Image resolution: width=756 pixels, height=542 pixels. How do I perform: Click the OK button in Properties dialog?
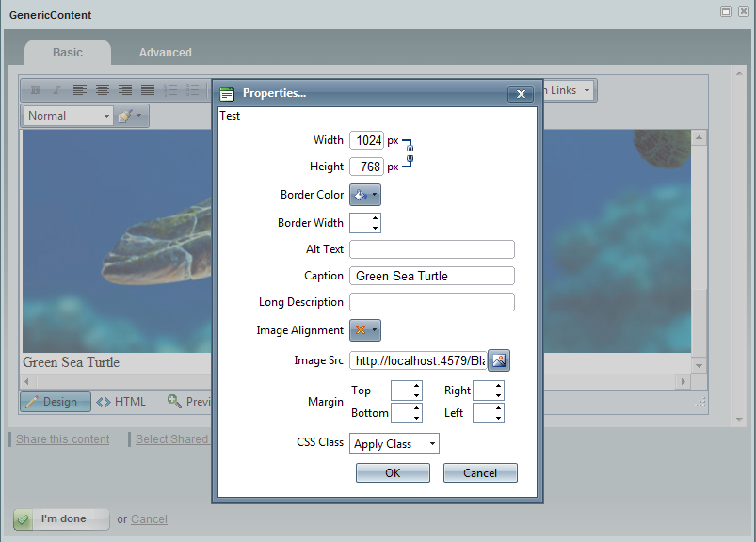pos(393,473)
